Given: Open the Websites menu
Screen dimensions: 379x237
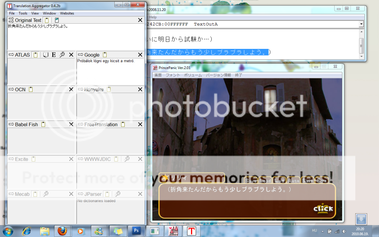Looking at the screenshot, I should [x=67, y=13].
